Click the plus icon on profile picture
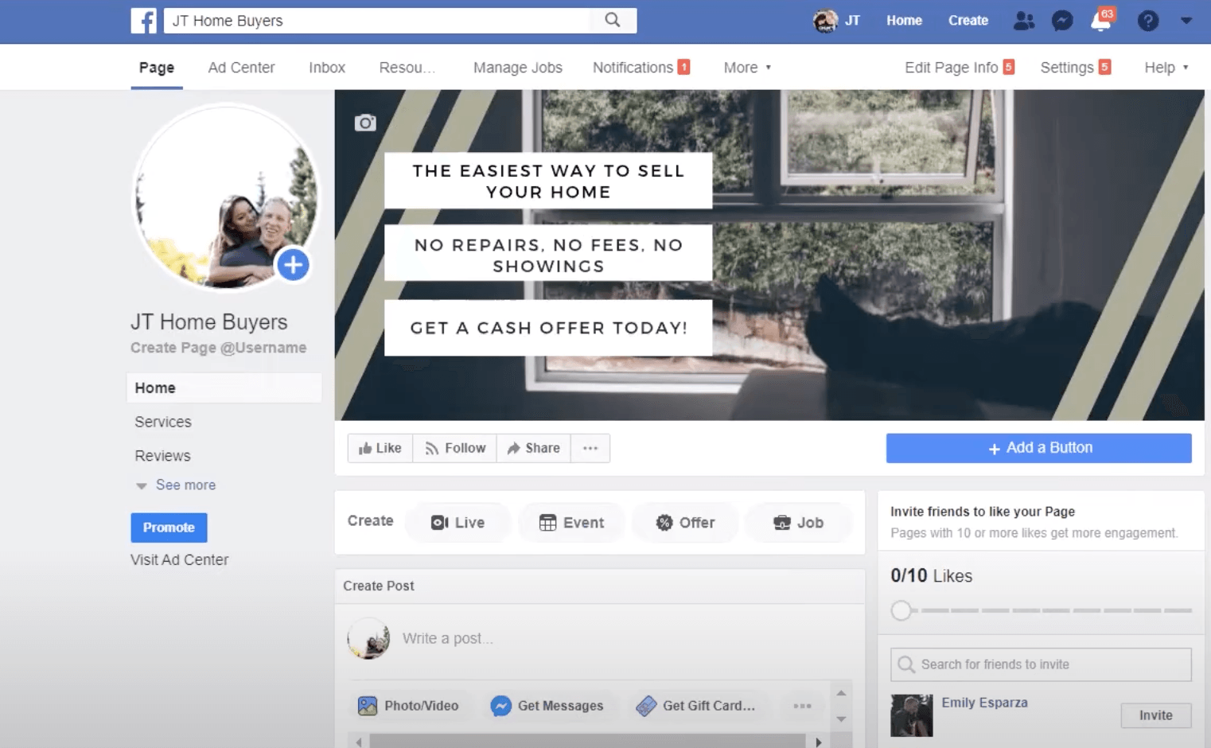The width and height of the screenshot is (1211, 748). (x=293, y=265)
